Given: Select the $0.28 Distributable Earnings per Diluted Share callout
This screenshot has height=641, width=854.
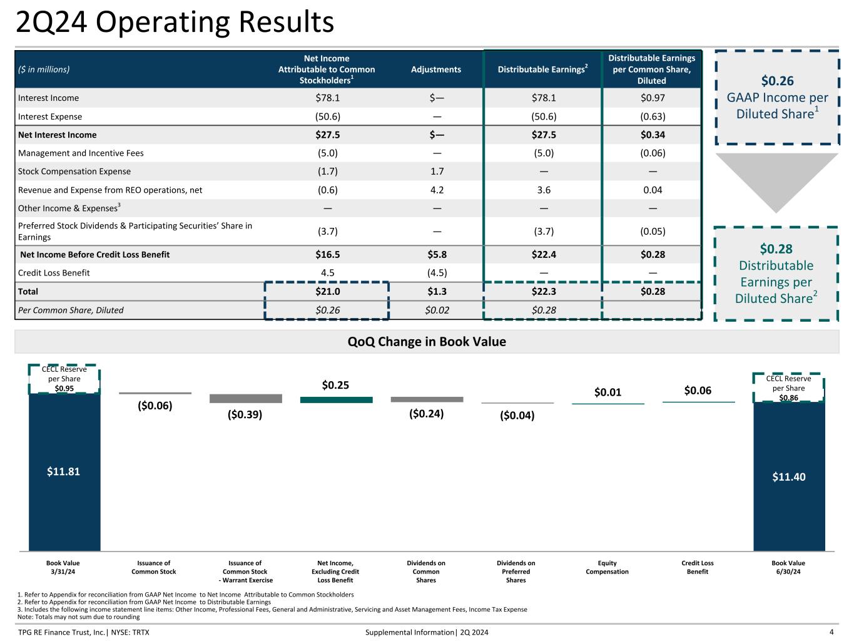Looking at the screenshot, I should pyautogui.click(x=776, y=274).
